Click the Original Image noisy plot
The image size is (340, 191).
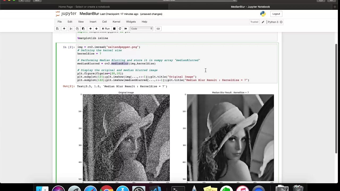(x=126, y=137)
